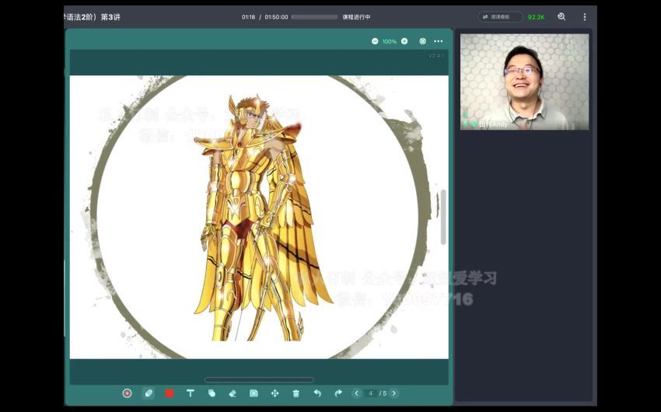This screenshot has height=412, width=661.
Task: Select the move/pan tool
Action: pyautogui.click(x=275, y=393)
